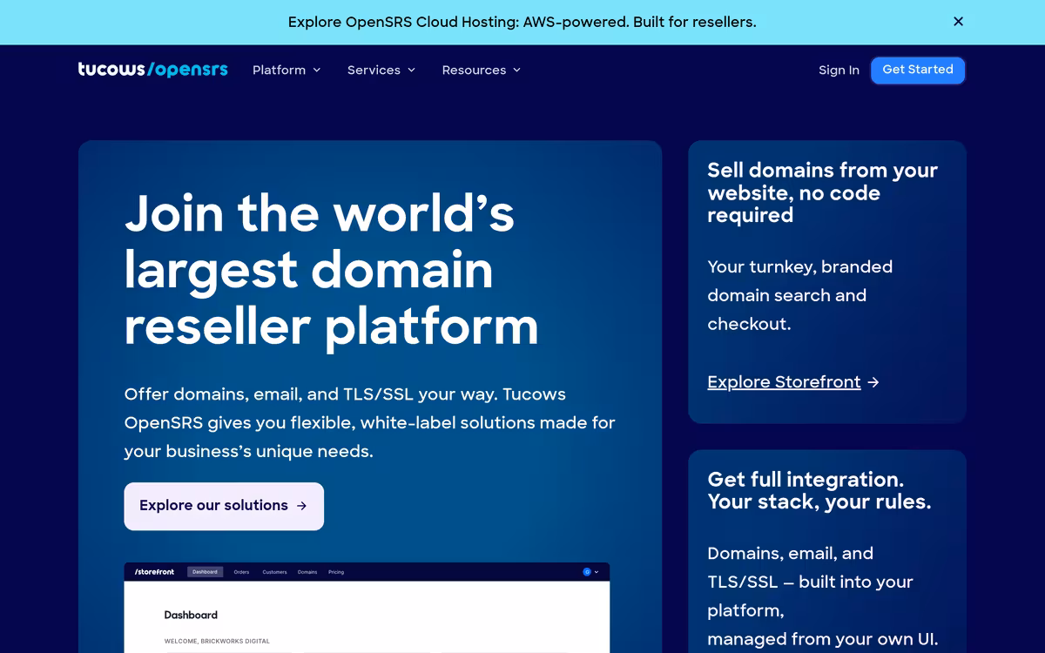
Task: Dismiss the OpenSRS Cloud Hosting announcement banner
Action: point(958,22)
